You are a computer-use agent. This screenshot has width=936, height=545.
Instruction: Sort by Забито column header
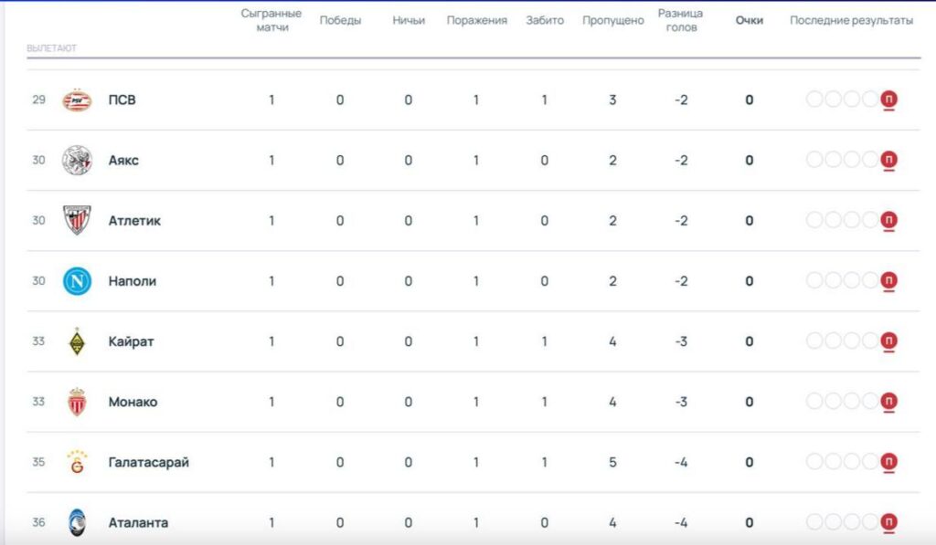point(545,20)
